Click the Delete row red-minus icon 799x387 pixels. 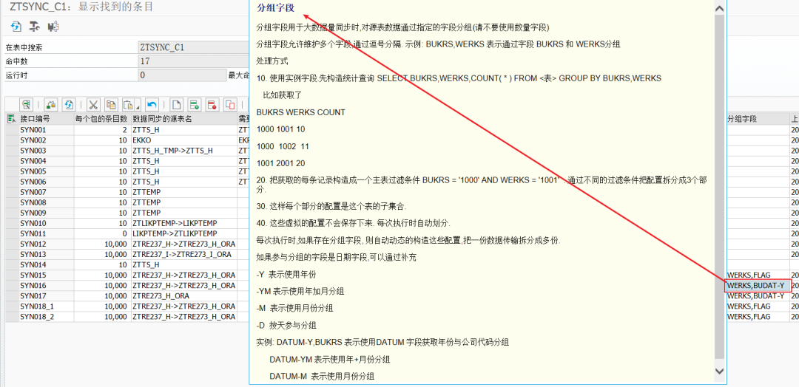[212, 105]
